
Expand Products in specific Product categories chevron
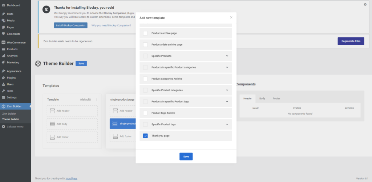[x=227, y=67]
